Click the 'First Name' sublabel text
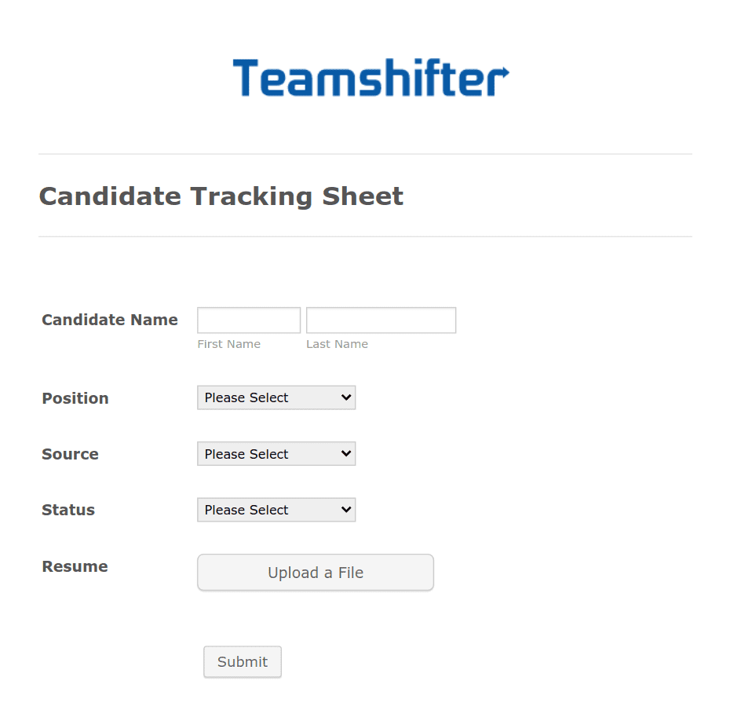This screenshot has width=730, height=703. click(x=228, y=343)
